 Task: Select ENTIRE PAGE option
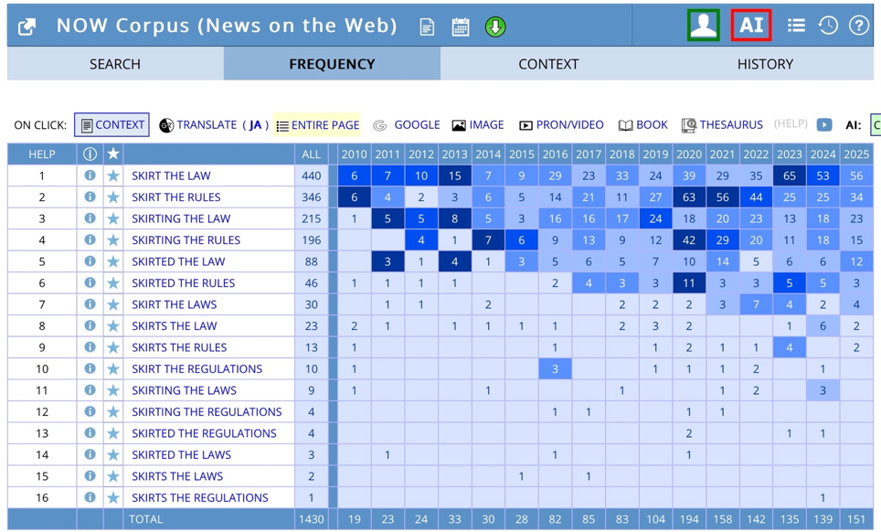click(317, 124)
